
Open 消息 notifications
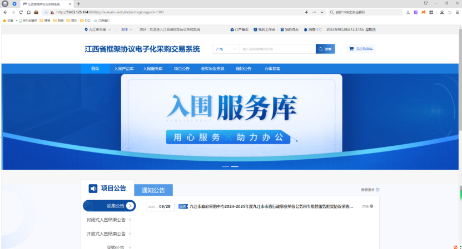312,29
